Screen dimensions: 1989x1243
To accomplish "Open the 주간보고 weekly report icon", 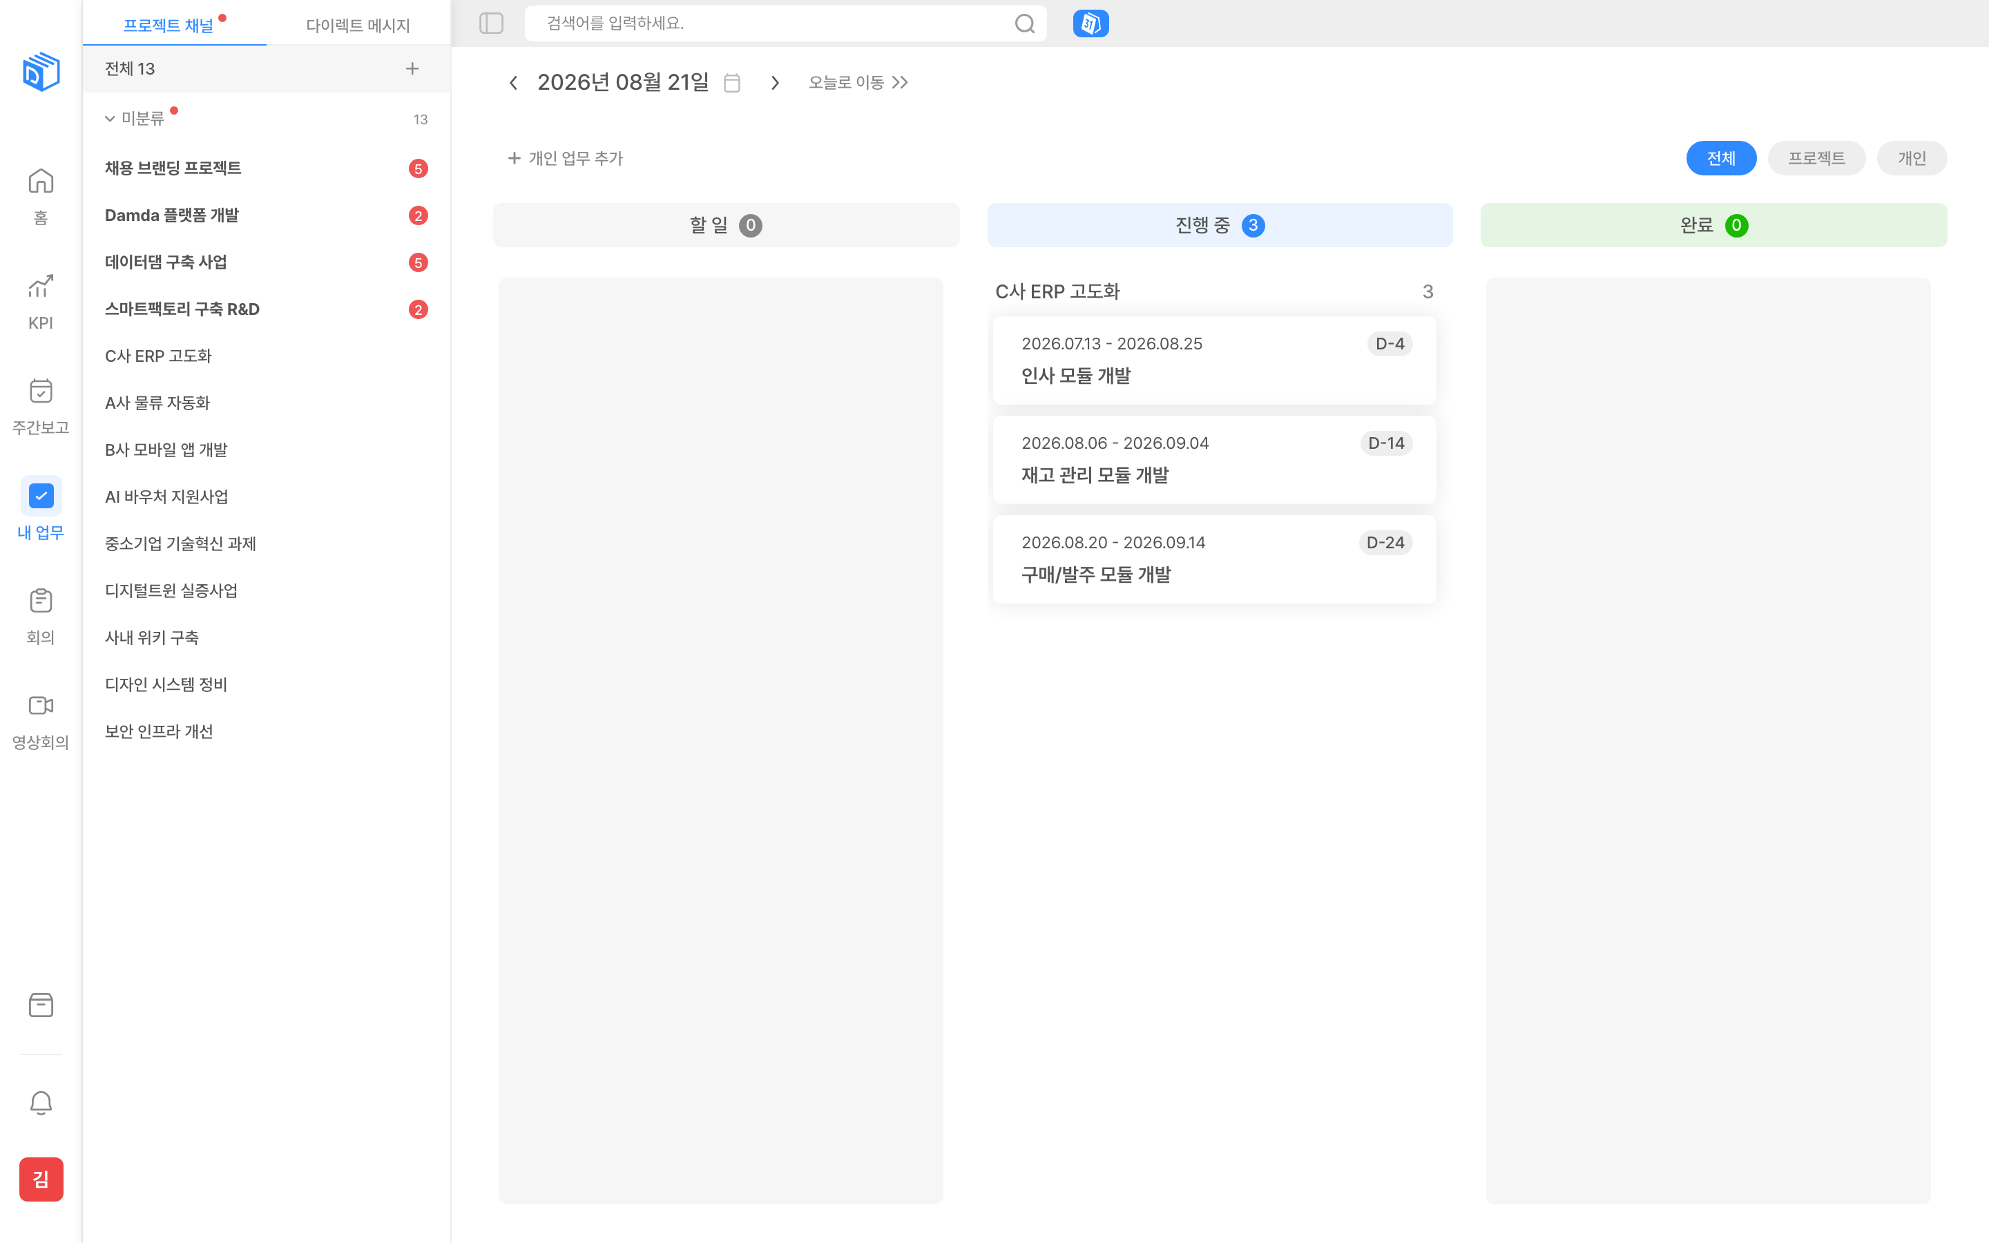I will (x=41, y=390).
